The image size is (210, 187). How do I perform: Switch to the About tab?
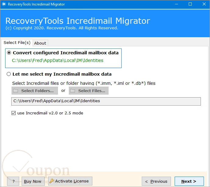[x=40, y=43]
